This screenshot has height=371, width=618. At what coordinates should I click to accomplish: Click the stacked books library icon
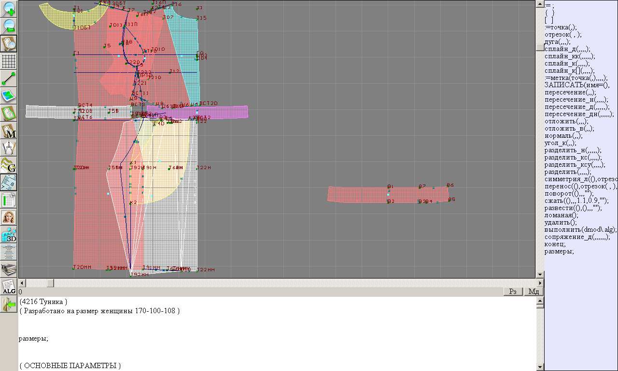coord(9,269)
